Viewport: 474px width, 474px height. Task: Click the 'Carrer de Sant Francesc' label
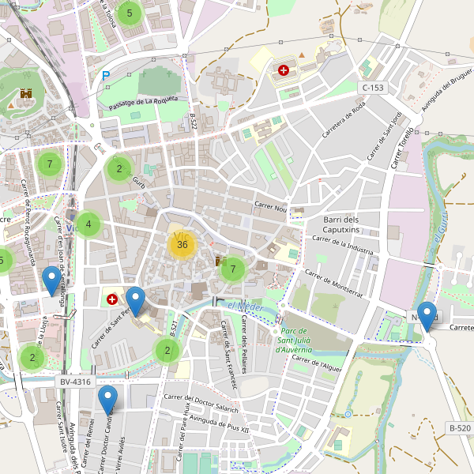(x=229, y=355)
